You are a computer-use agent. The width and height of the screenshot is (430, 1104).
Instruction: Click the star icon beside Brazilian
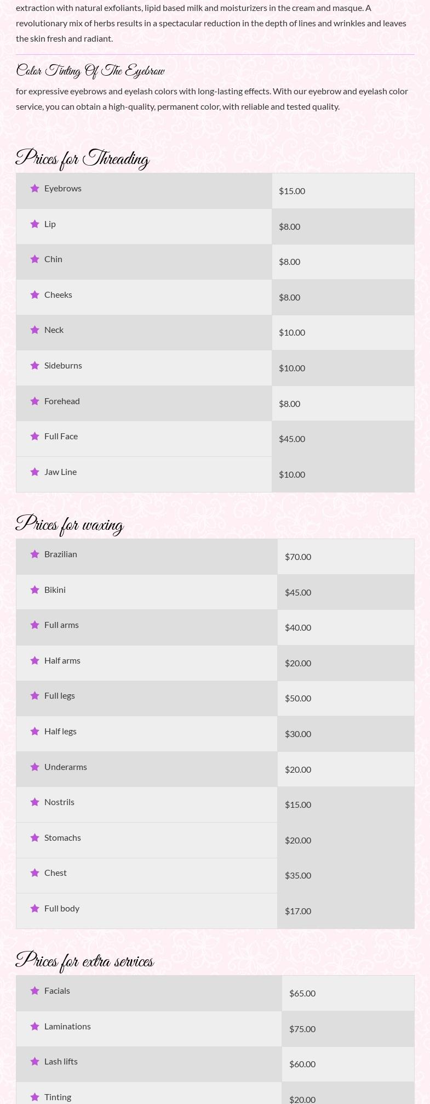tap(35, 554)
